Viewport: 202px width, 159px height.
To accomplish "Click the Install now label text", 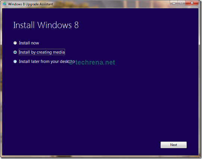I will (29, 43).
